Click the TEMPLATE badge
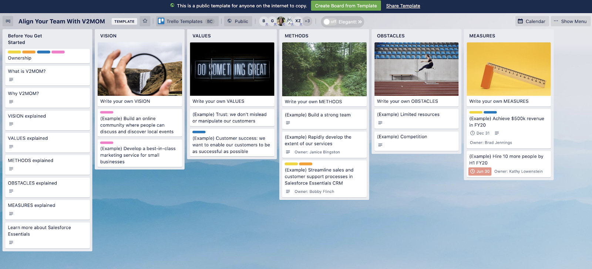 point(124,21)
